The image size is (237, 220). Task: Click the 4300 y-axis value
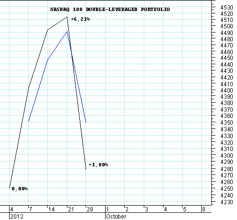[x=226, y=155]
